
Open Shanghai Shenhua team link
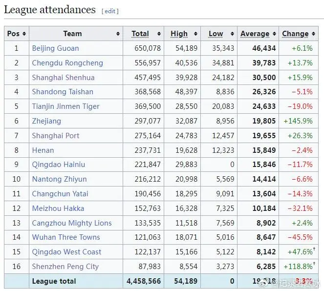click(x=63, y=78)
